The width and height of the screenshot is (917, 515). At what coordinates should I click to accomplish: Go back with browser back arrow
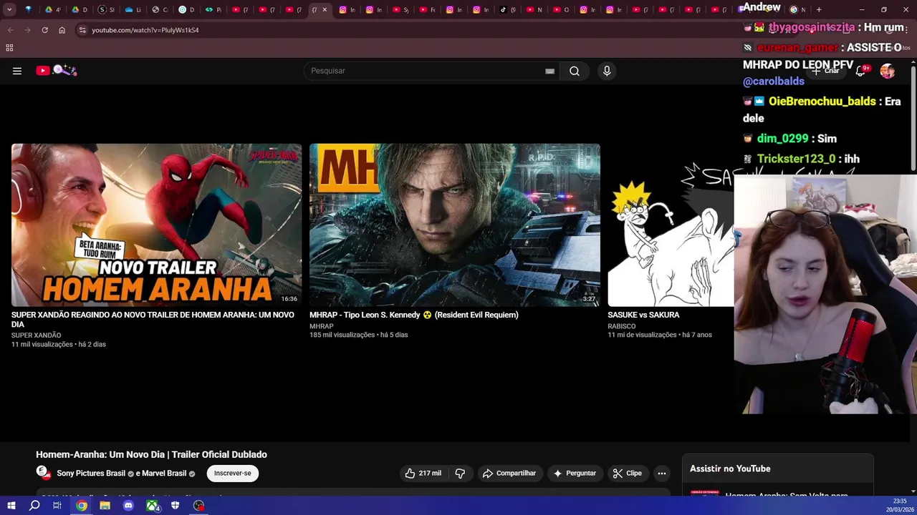(10, 30)
